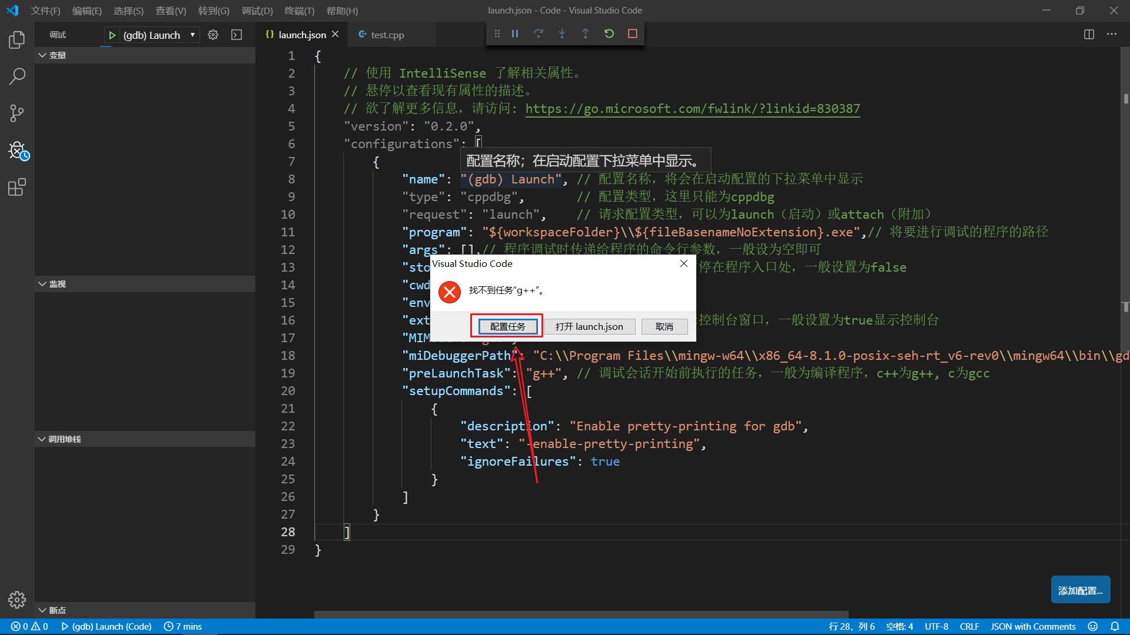Click the 添加配置 button
Viewport: 1130px width, 635px height.
(1080, 590)
